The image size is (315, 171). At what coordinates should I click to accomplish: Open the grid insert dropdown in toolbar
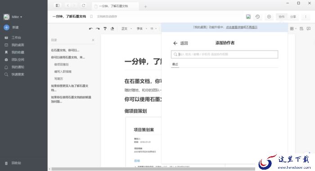coord(293,29)
